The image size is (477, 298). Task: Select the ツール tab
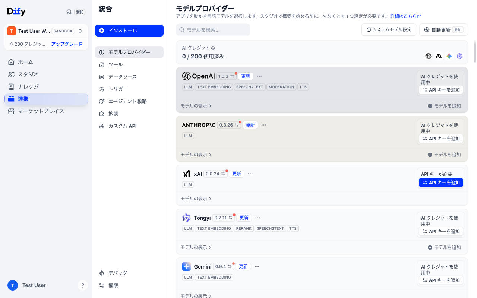129,64
